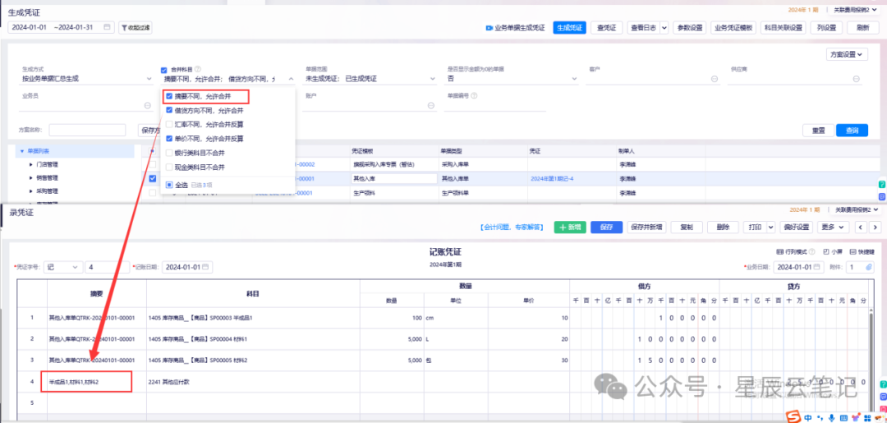887x423 pixels.
Task: Click the voucher table vertical scrollbar
Action: tap(871, 362)
